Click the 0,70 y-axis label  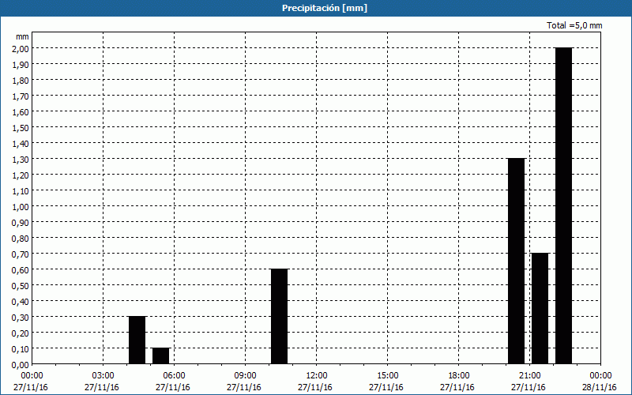tap(22, 254)
